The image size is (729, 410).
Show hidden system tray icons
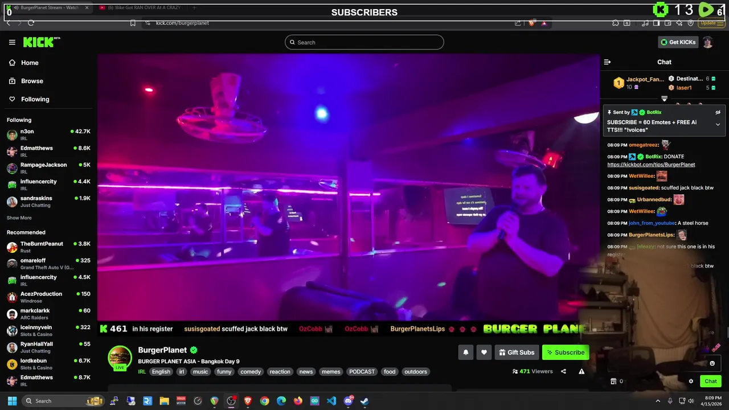pos(658,401)
